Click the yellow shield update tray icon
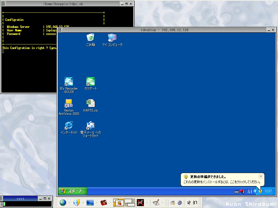The image size is (278, 208). (x=260, y=191)
